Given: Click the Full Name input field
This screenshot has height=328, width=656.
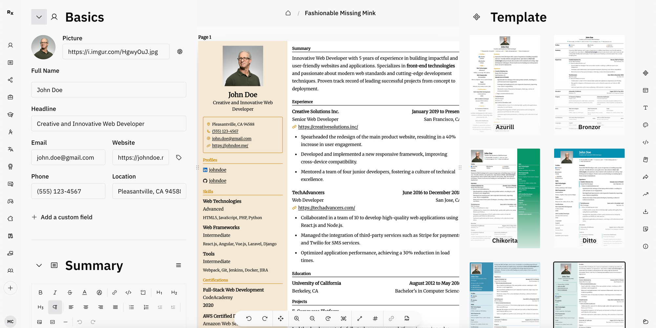Looking at the screenshot, I should pyautogui.click(x=109, y=90).
